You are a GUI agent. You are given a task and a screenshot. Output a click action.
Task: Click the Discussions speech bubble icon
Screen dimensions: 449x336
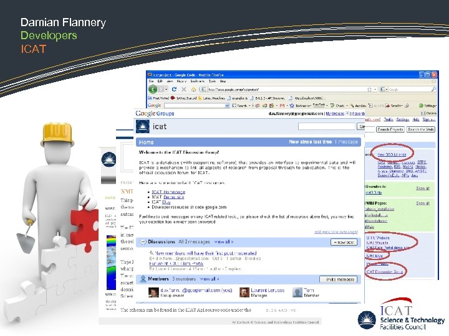(x=143, y=242)
